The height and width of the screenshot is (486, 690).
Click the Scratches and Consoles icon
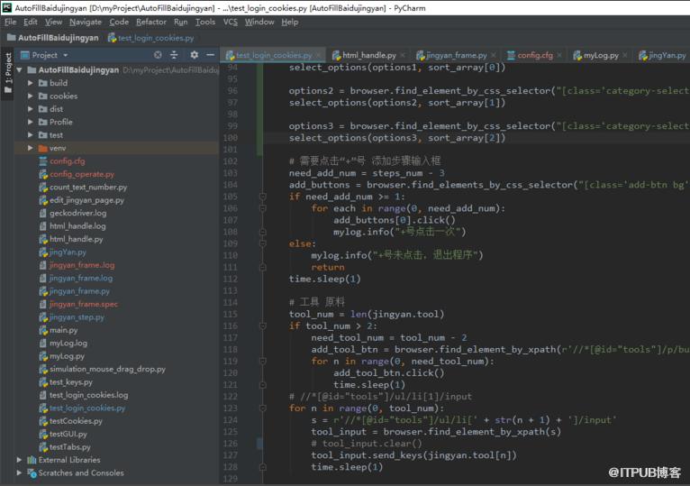pos(32,472)
